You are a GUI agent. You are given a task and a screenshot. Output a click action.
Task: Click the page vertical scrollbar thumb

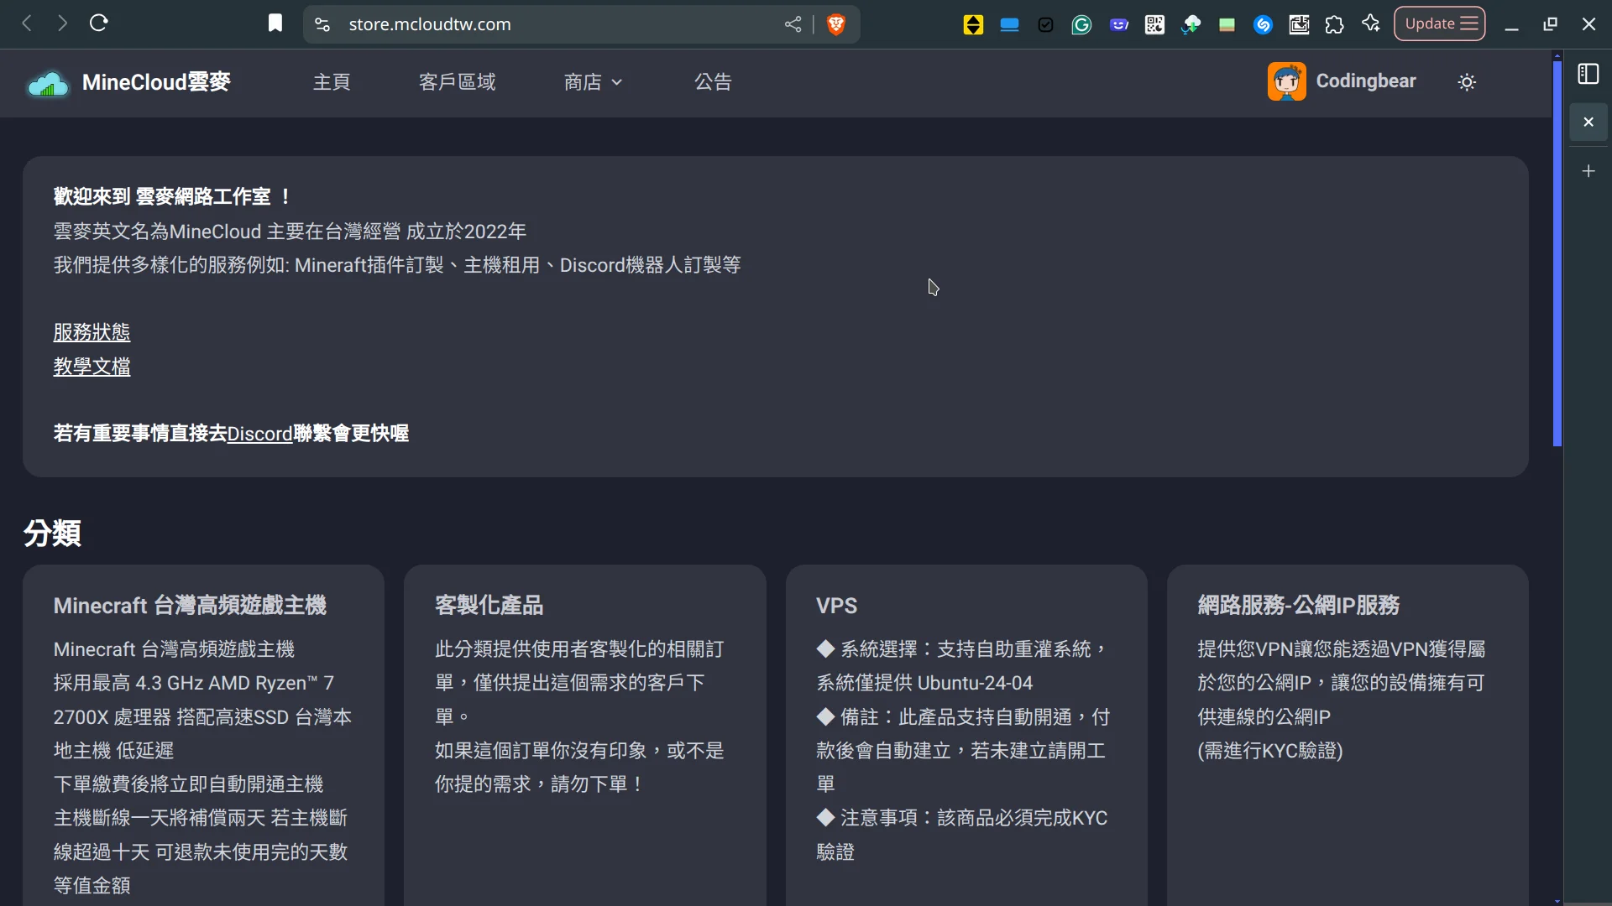[x=1557, y=252]
